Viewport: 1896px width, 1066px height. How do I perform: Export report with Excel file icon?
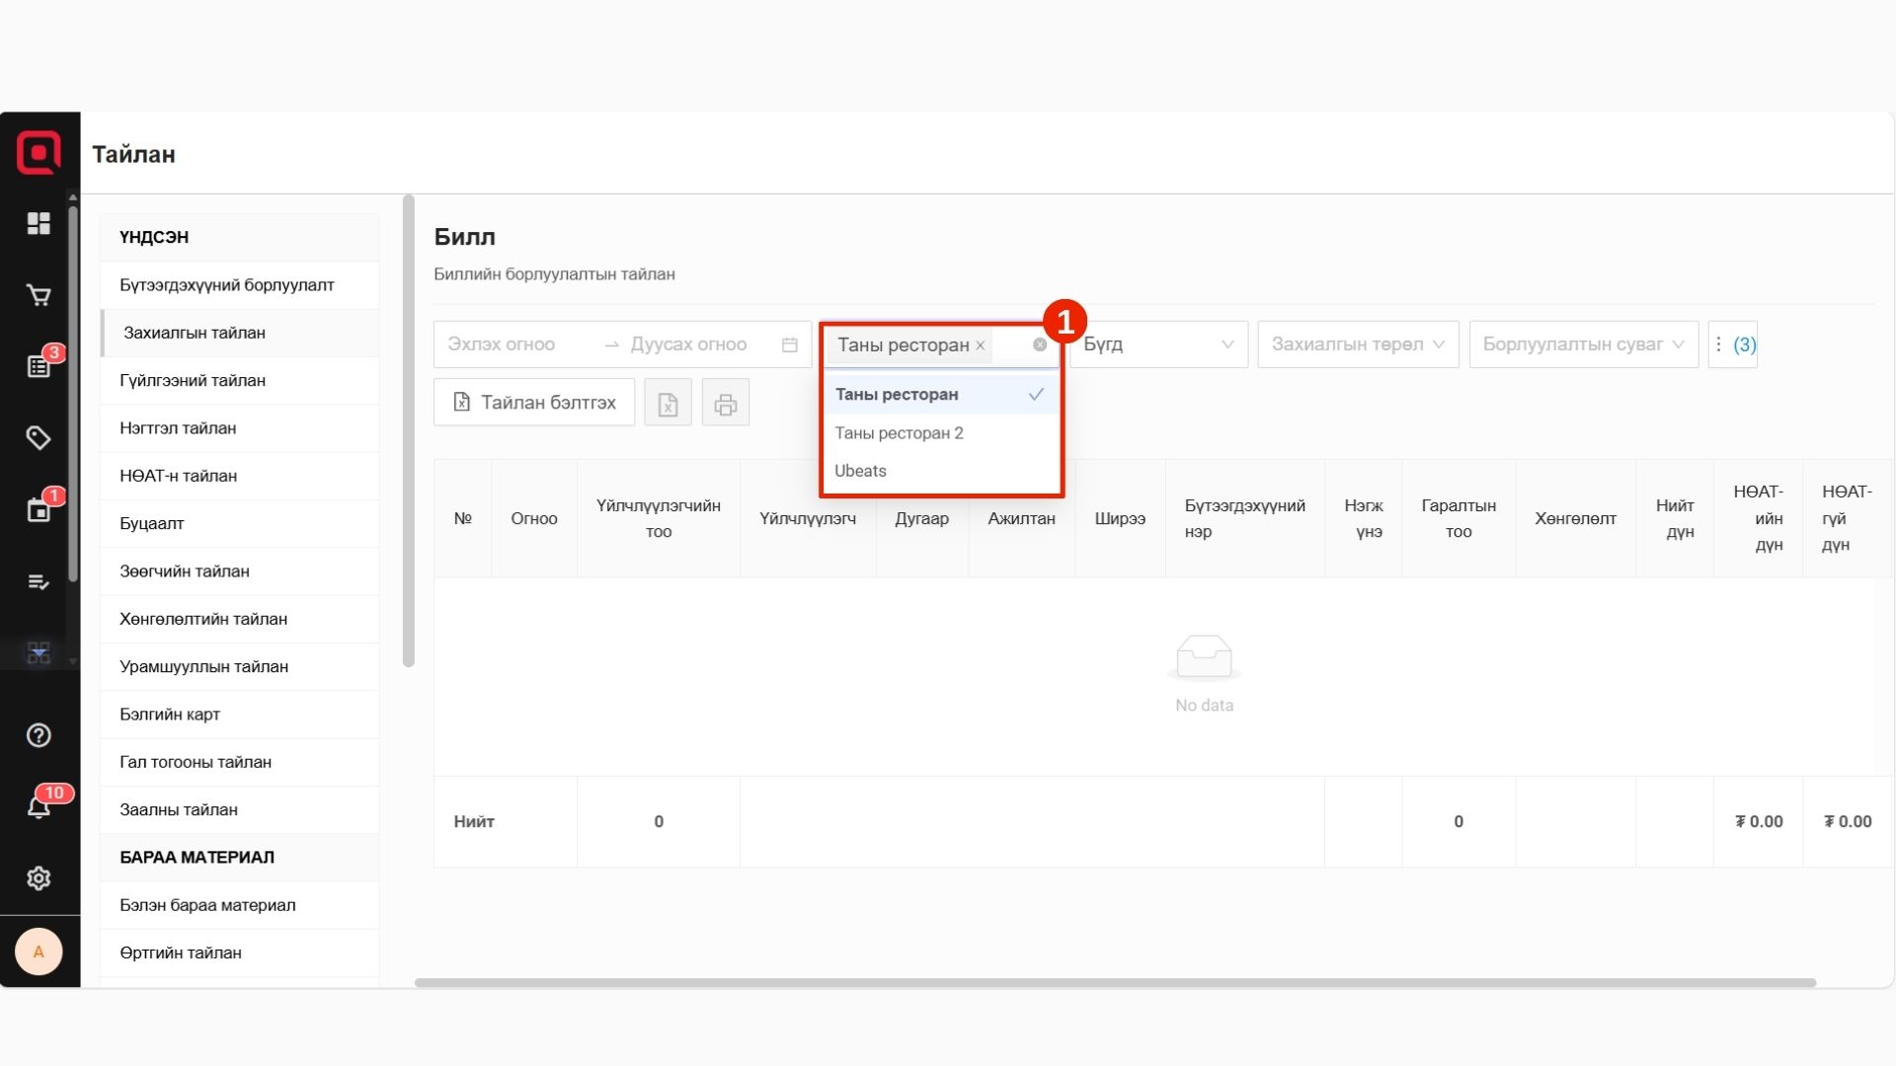668,403
